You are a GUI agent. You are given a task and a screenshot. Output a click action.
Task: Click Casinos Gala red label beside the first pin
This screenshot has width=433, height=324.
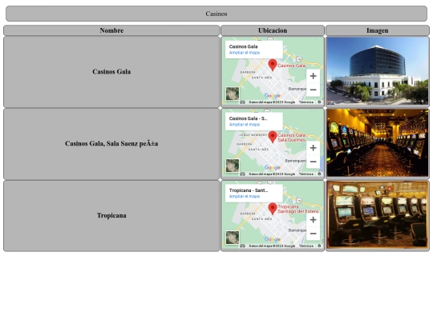tap(292, 66)
